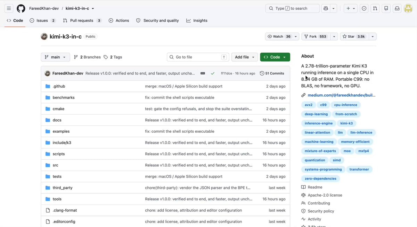Expand Star lists dropdown arrow
Image resolution: width=417 pixels, height=227 pixels.
[373, 36]
